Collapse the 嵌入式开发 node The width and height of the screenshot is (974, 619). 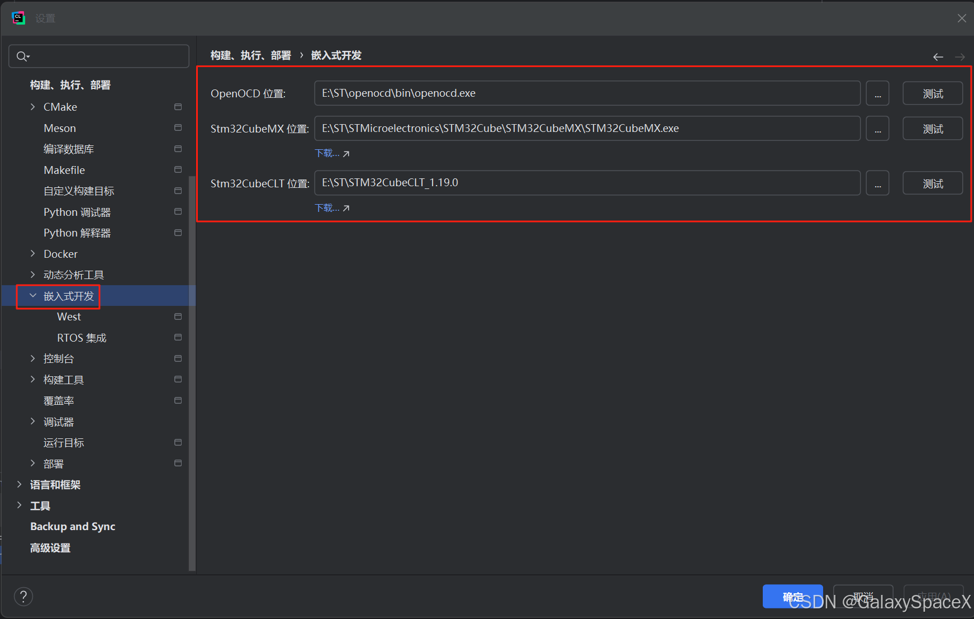click(32, 296)
